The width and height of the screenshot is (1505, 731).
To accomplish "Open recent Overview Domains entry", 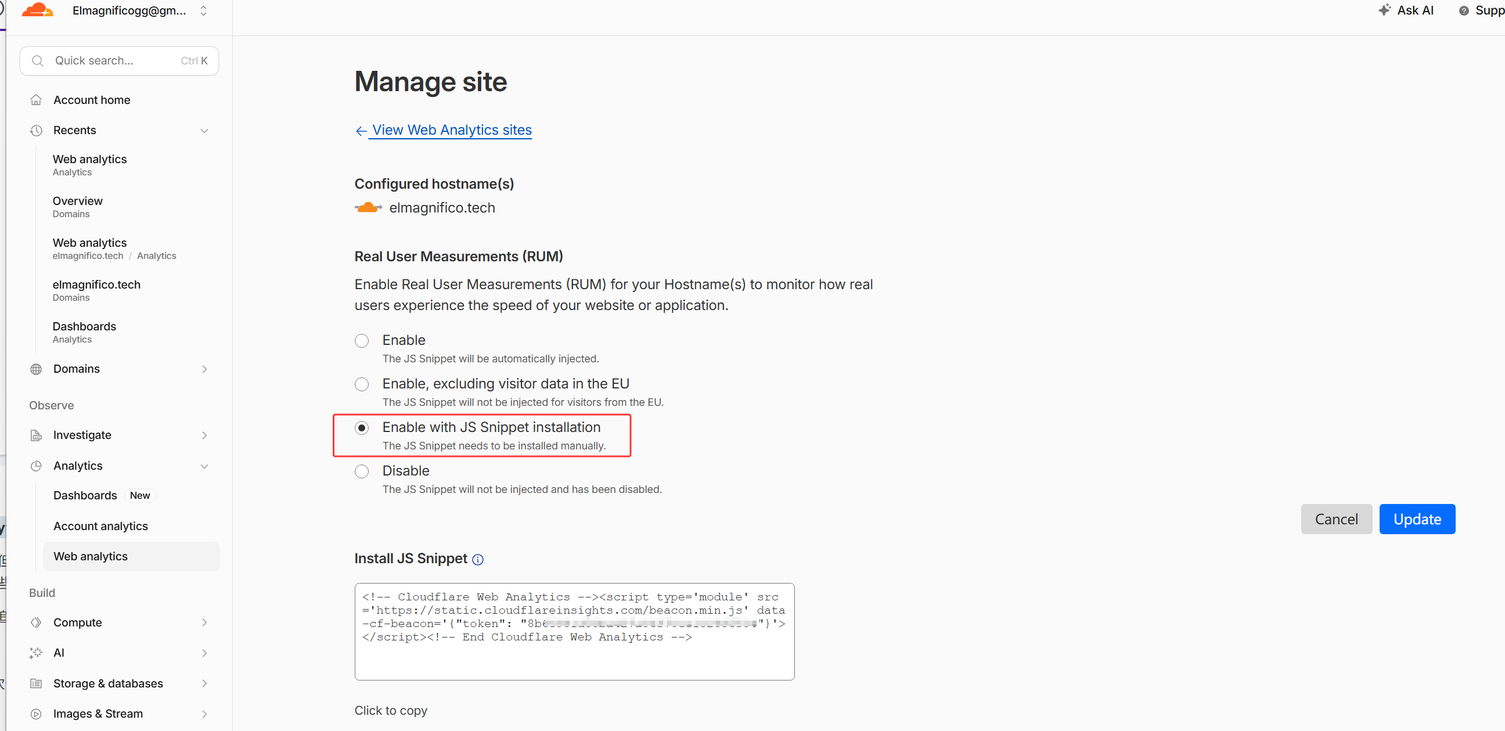I will [78, 207].
